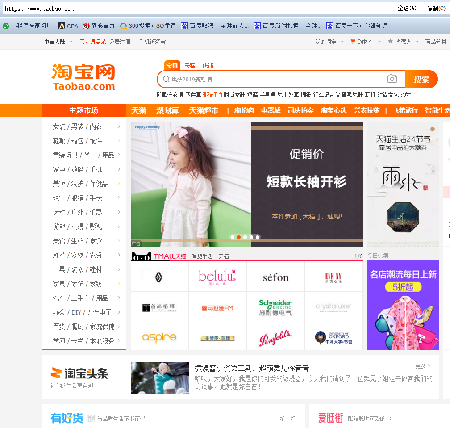
Task: Open 天猫超市 in the navigation bar
Action: click(204, 110)
